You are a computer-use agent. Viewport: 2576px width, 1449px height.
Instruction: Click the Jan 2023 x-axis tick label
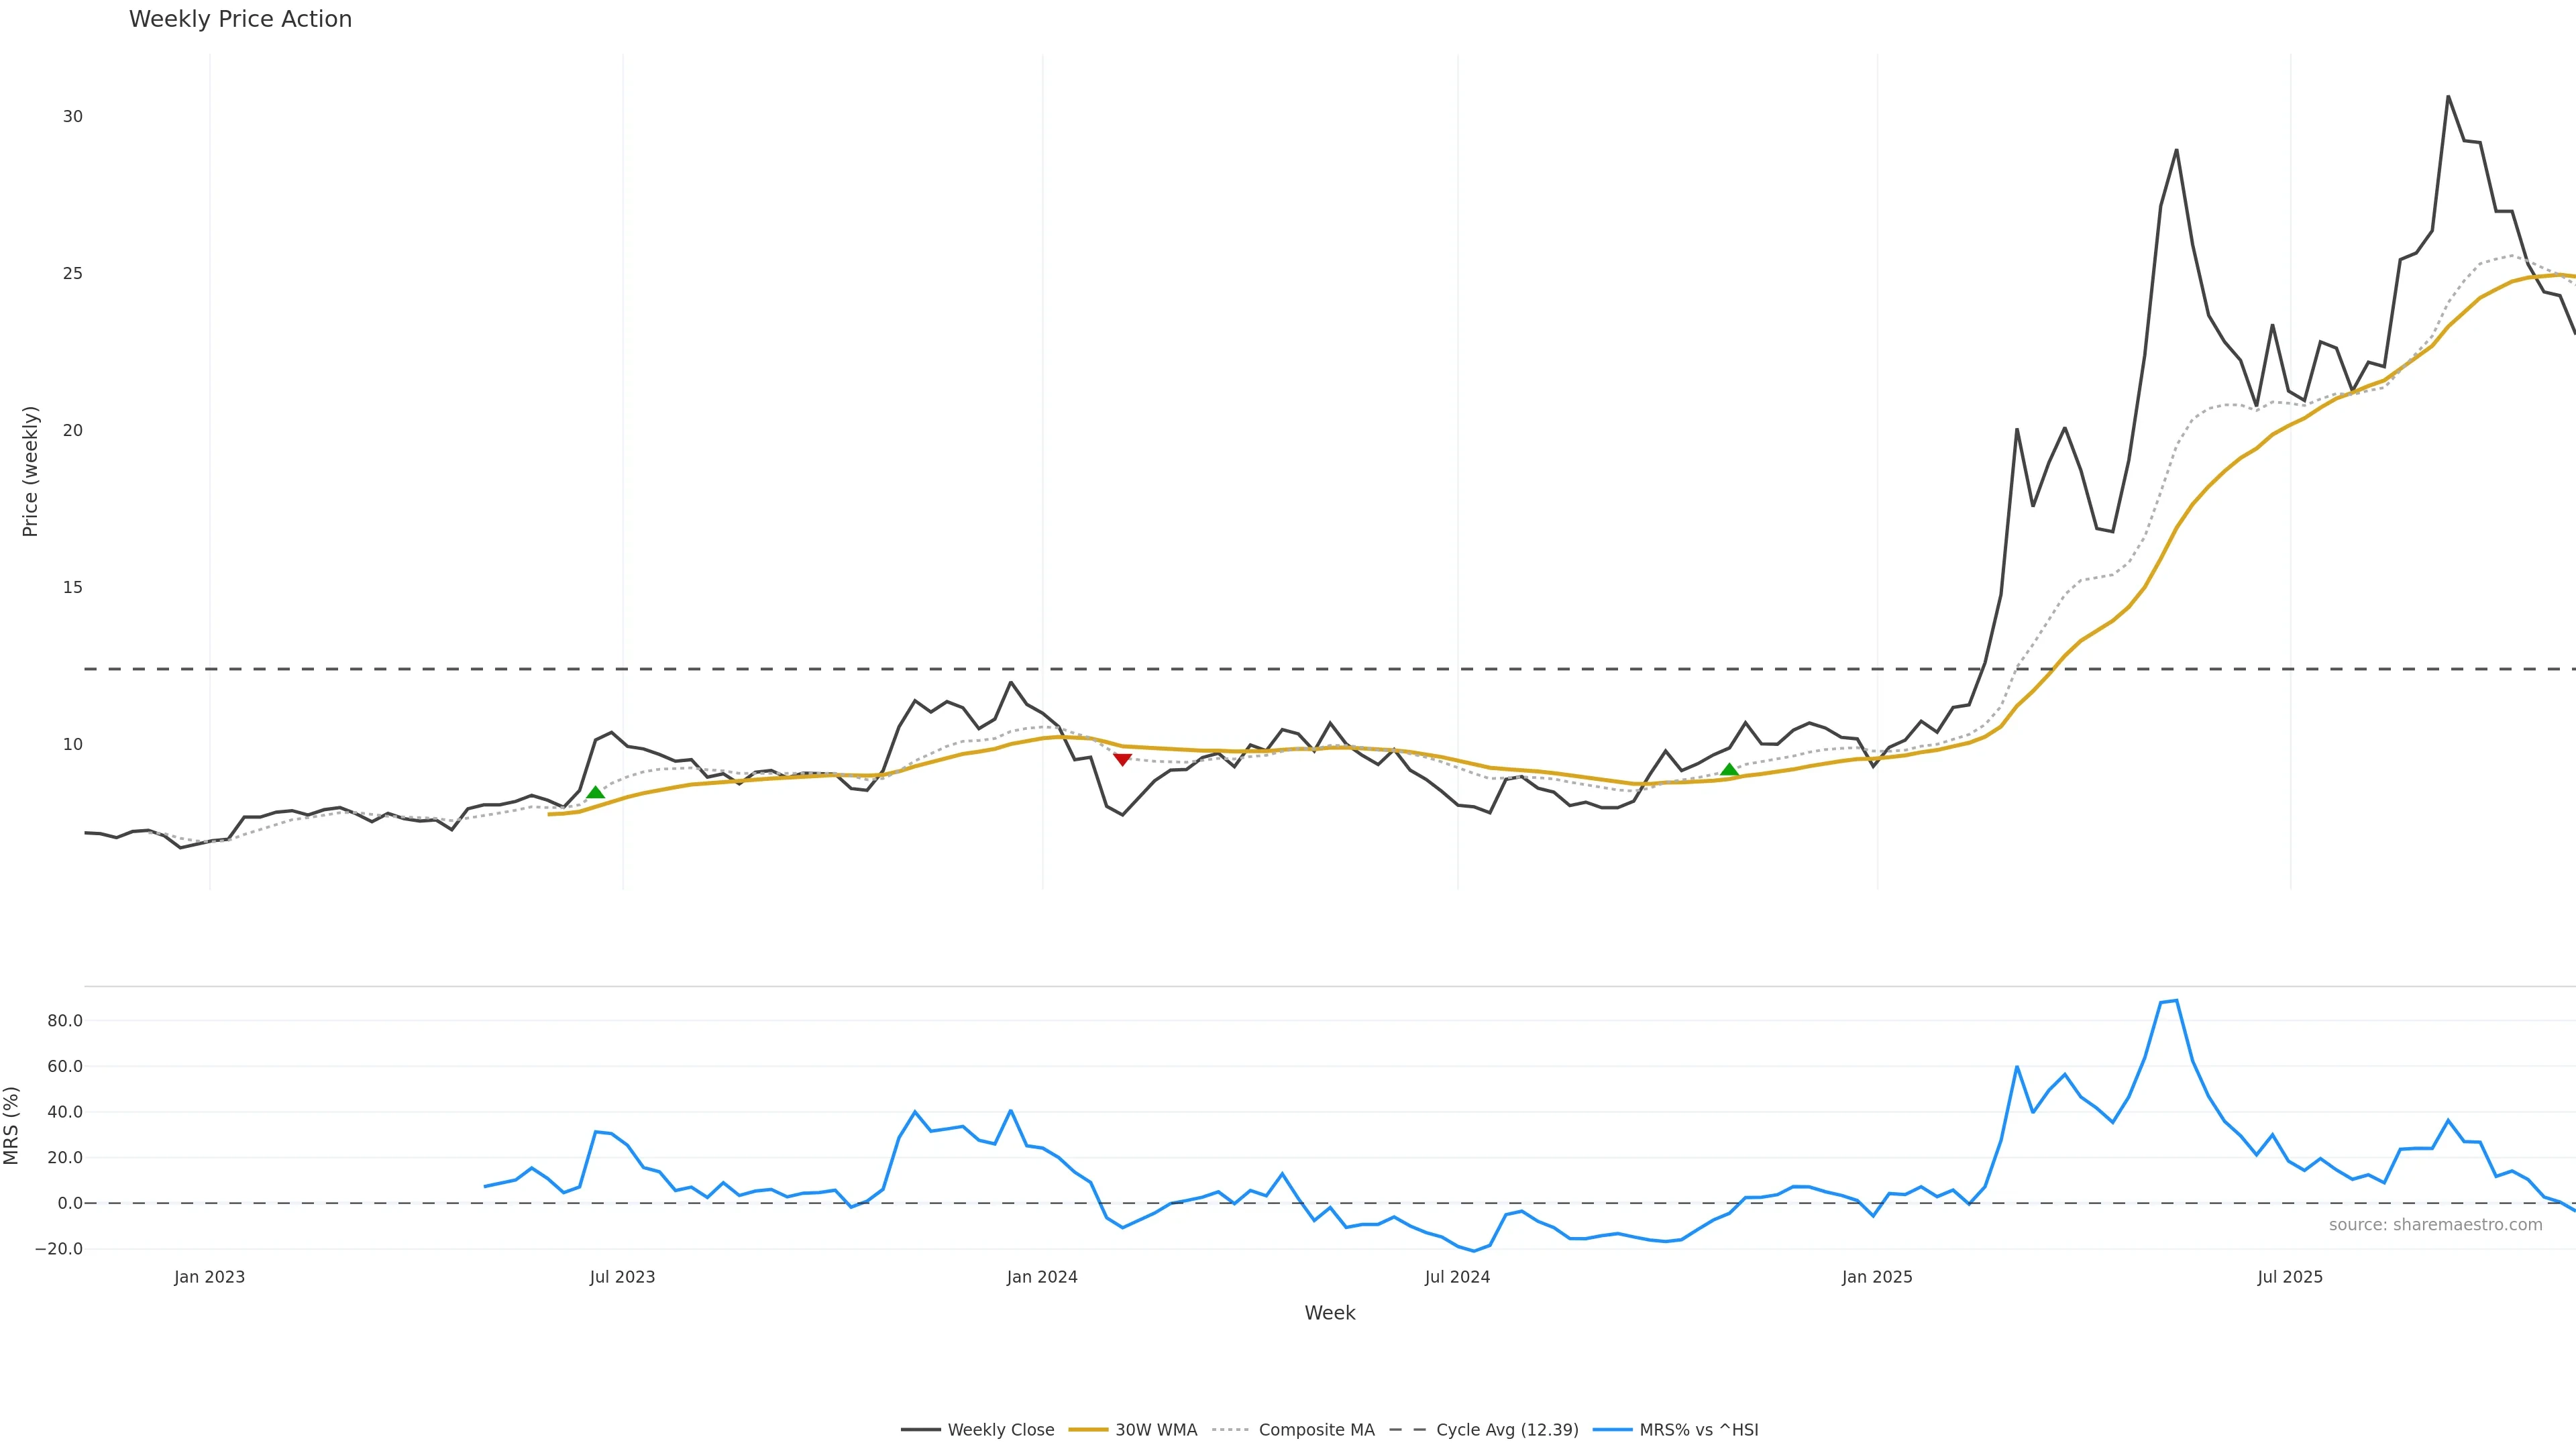(x=209, y=1277)
